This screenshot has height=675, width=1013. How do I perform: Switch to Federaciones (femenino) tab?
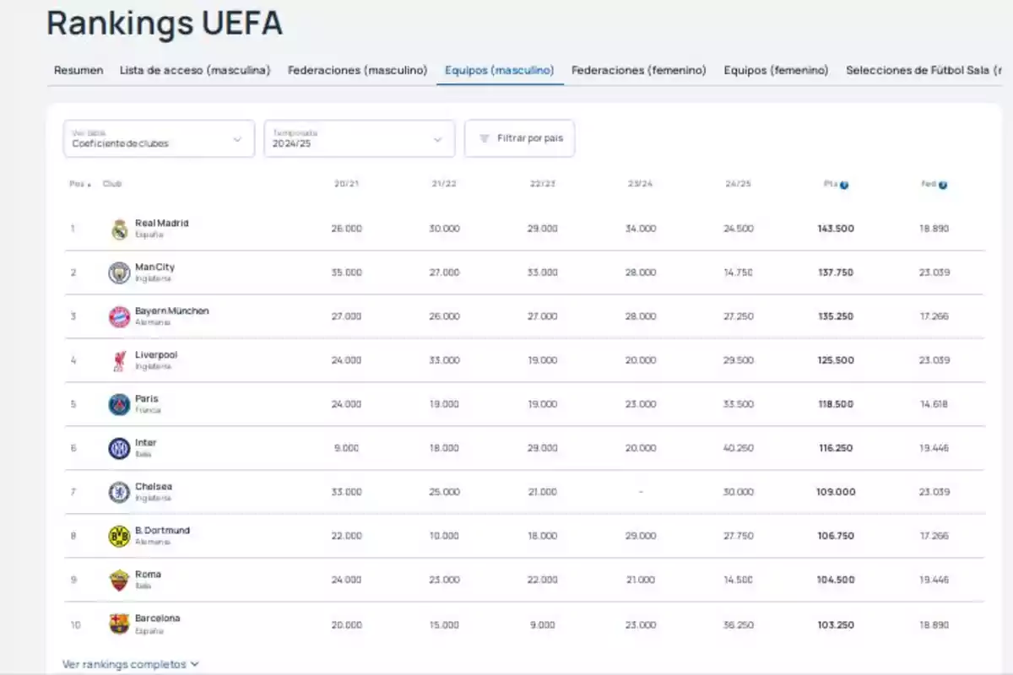pyautogui.click(x=639, y=71)
